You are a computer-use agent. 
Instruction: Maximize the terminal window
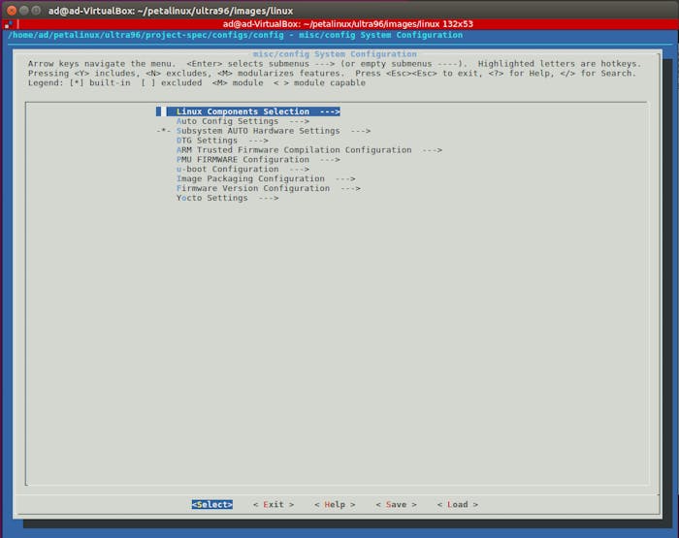pyautogui.click(x=36, y=10)
